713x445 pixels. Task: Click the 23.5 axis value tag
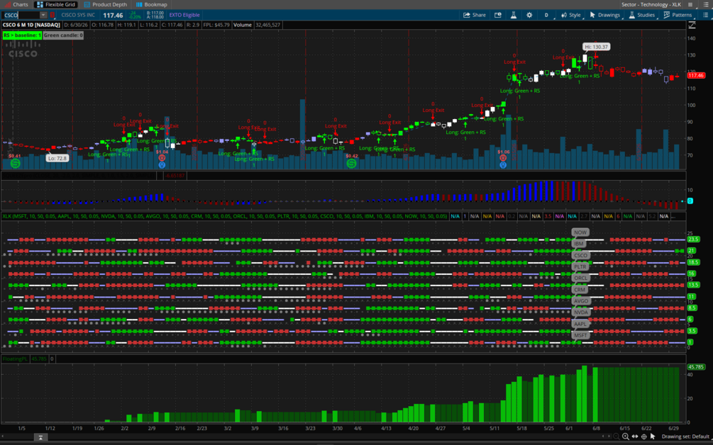693,240
